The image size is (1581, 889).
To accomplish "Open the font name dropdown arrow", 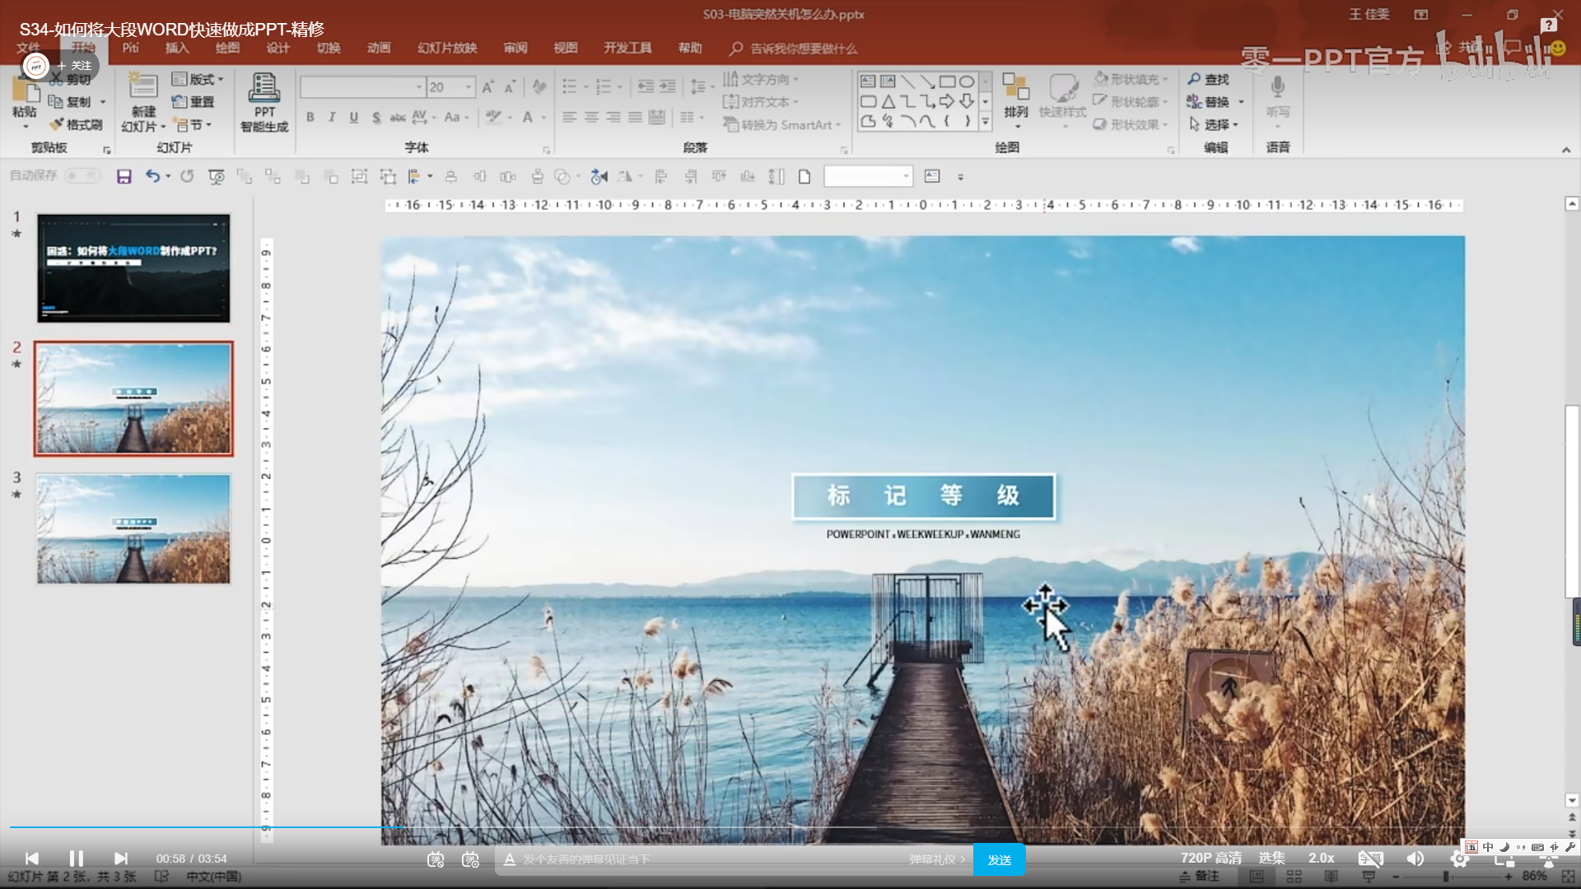I will pos(419,87).
